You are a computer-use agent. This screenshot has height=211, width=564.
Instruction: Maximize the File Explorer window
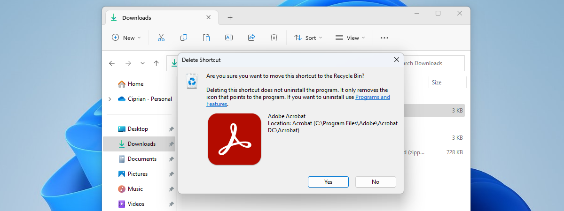(438, 13)
